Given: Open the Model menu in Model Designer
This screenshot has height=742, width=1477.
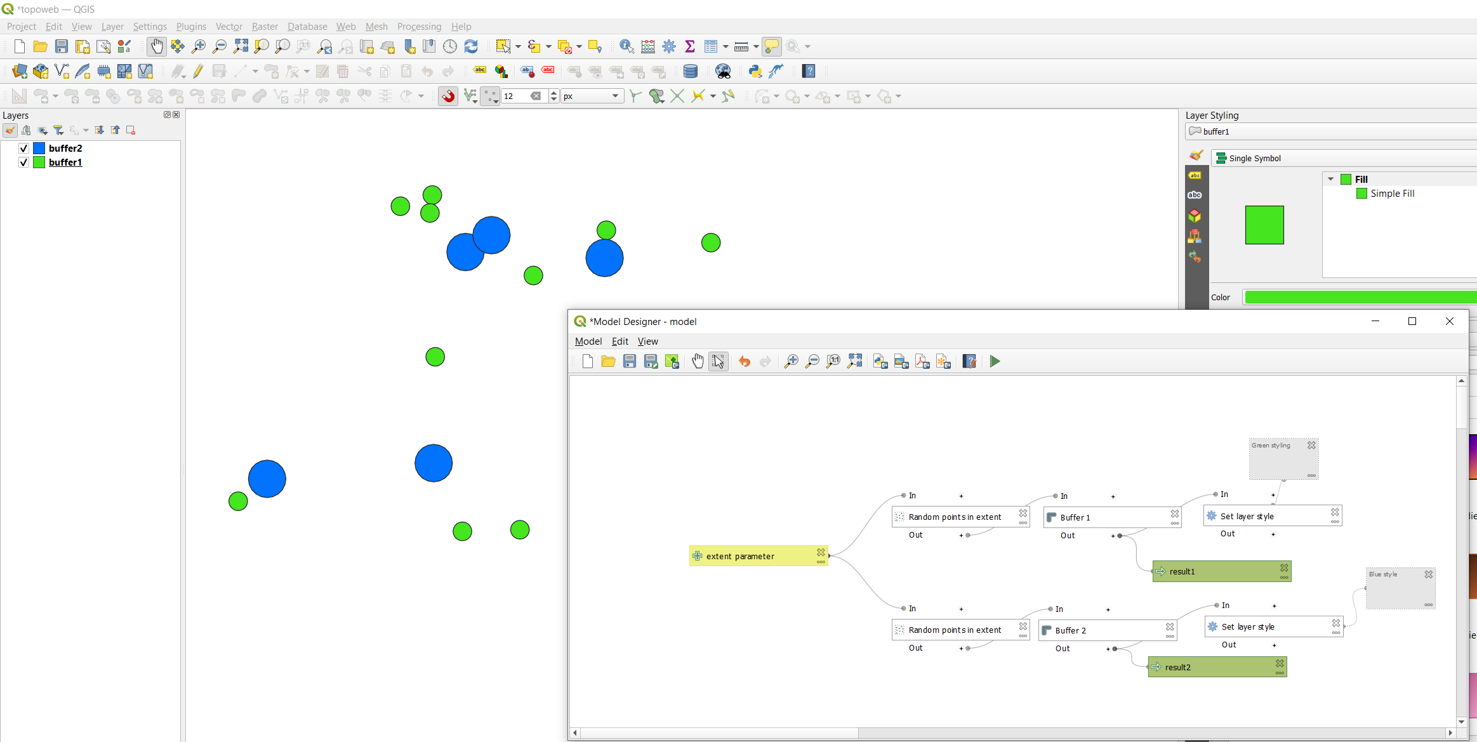Looking at the screenshot, I should [588, 341].
